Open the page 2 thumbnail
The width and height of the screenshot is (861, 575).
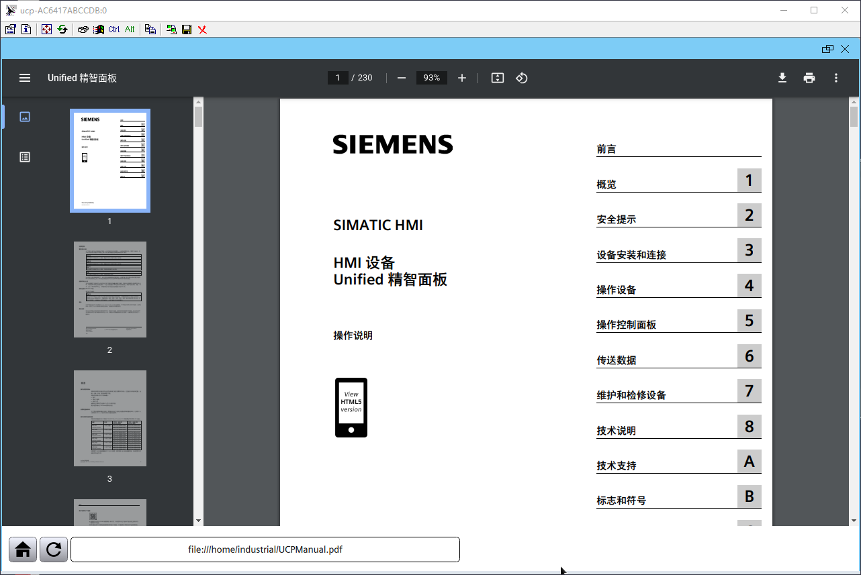(x=110, y=290)
